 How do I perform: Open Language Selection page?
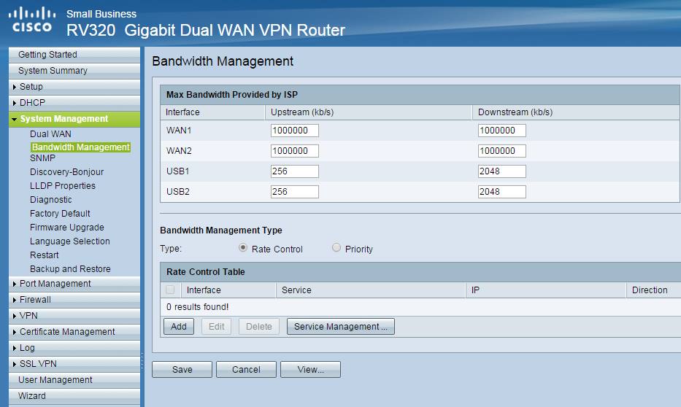click(69, 241)
